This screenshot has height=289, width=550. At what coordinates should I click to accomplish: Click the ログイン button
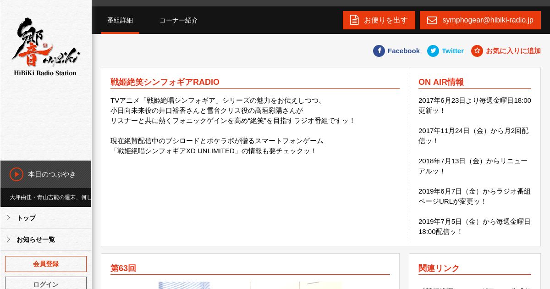(x=46, y=284)
